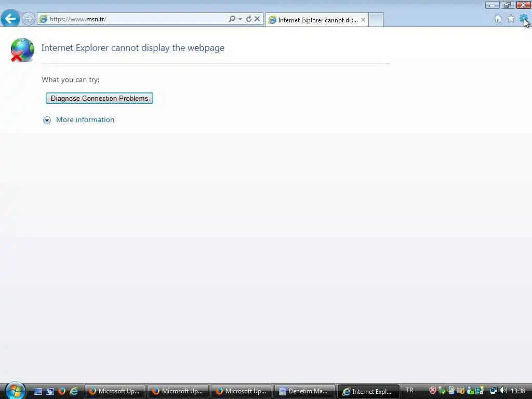Go back with the blue Back arrow
Viewport: 532px width, 399px height.
pyautogui.click(x=10, y=19)
